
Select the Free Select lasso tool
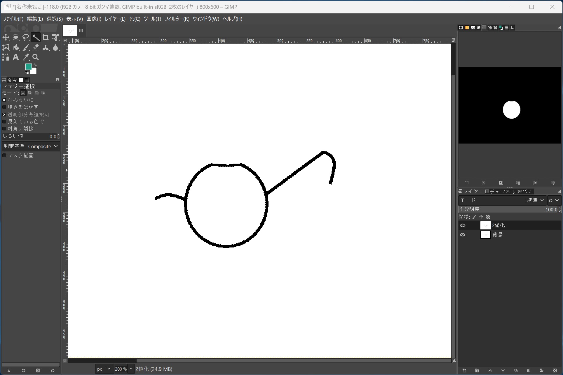[x=26, y=37]
